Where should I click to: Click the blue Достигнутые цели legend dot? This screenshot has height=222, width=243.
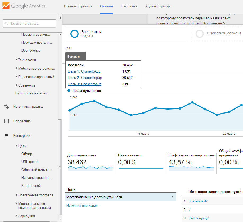69,91
